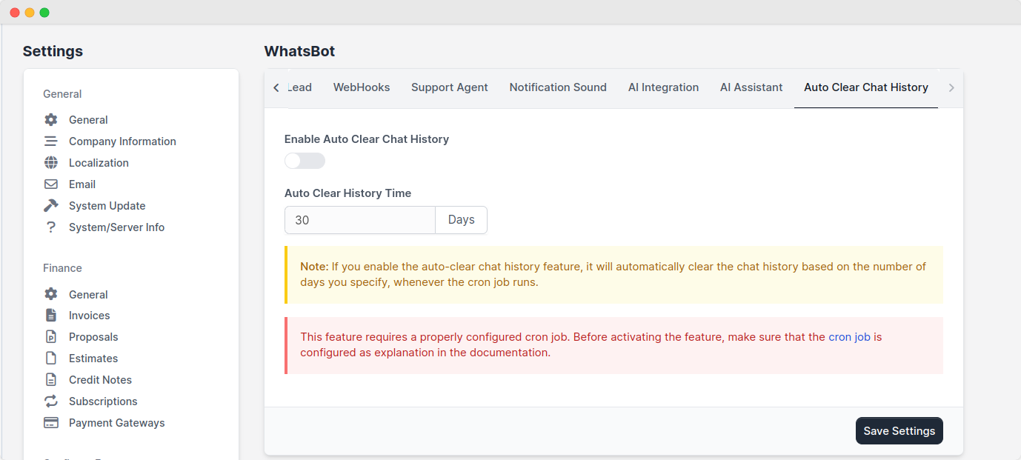Screen dimensions: 1021x460
Task: Select the Auto Clear Chat History tab
Action: tap(866, 87)
